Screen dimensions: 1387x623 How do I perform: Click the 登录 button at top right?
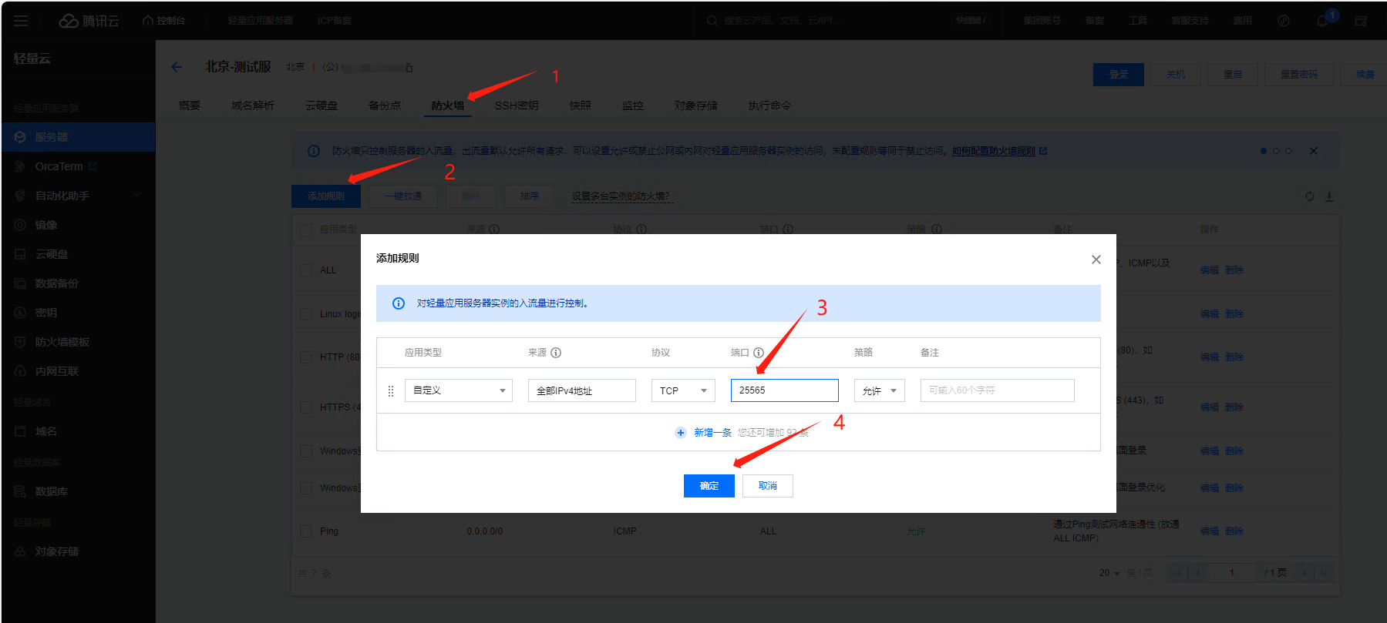(x=1119, y=75)
